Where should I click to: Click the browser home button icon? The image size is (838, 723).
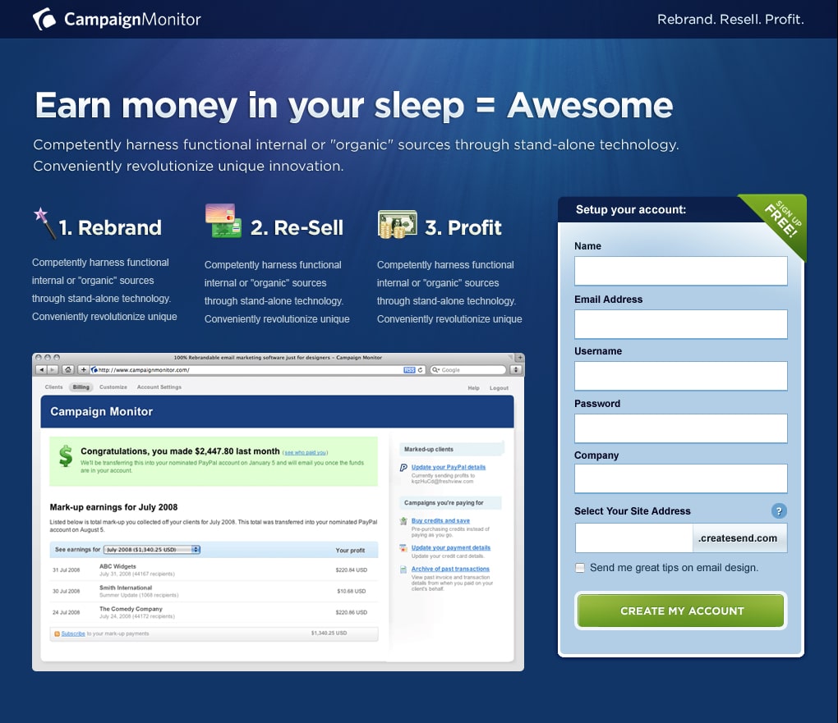pyautogui.click(x=68, y=370)
